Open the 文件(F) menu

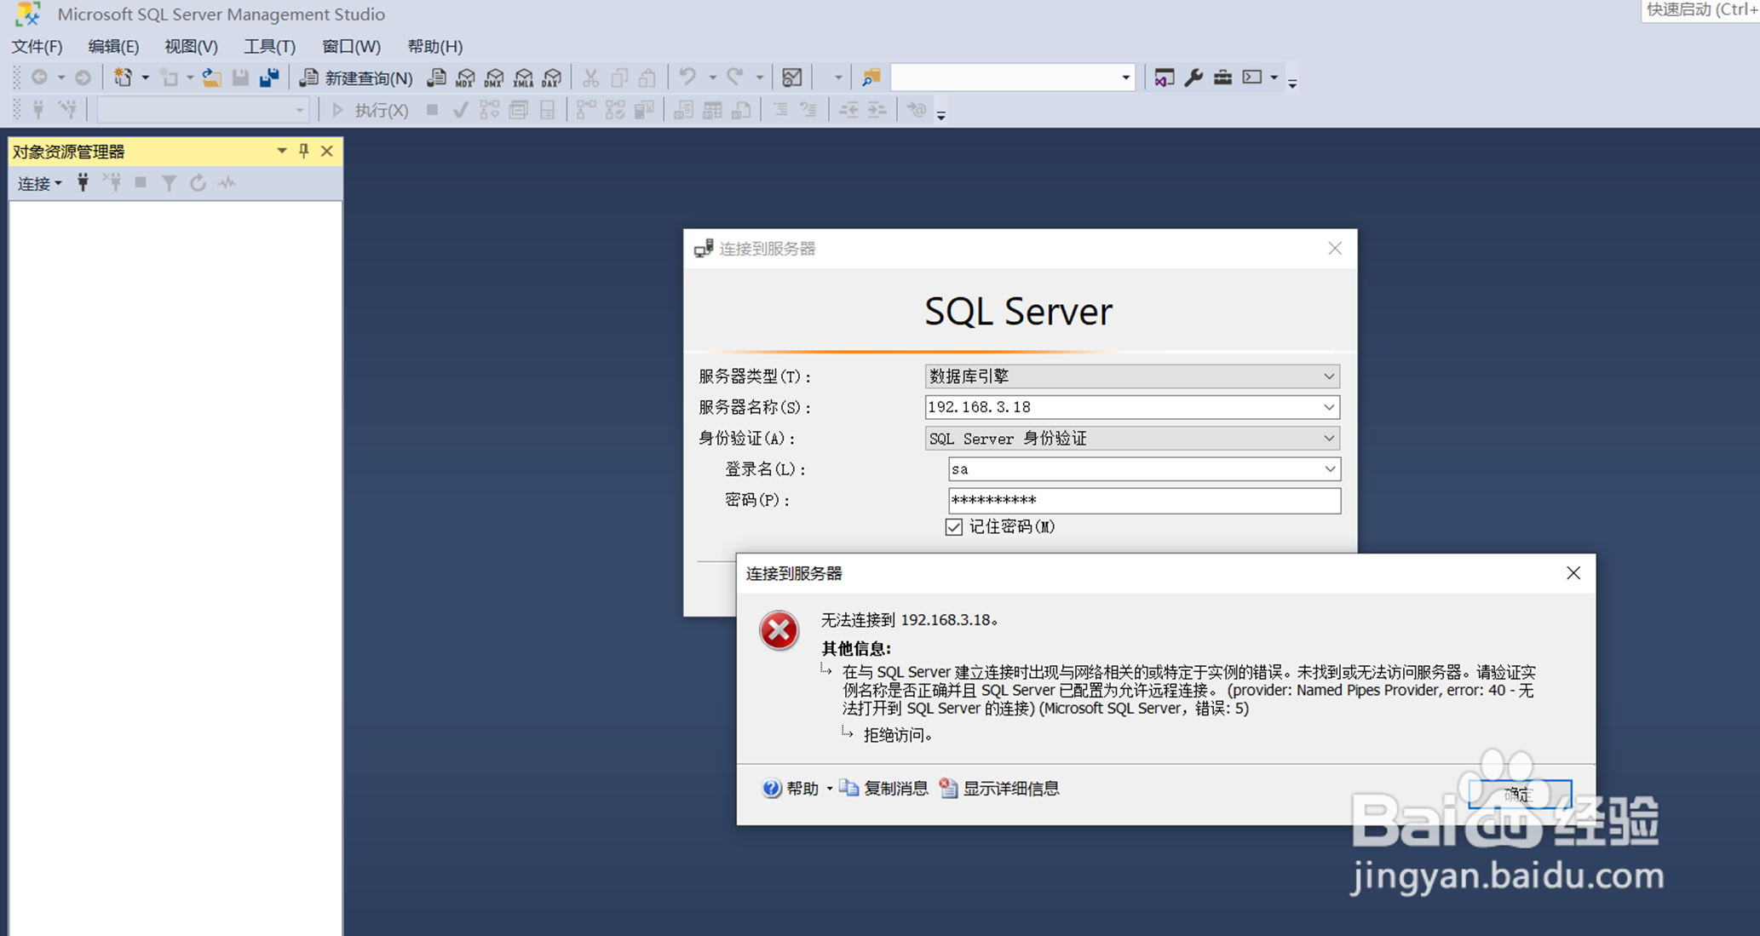(x=37, y=47)
